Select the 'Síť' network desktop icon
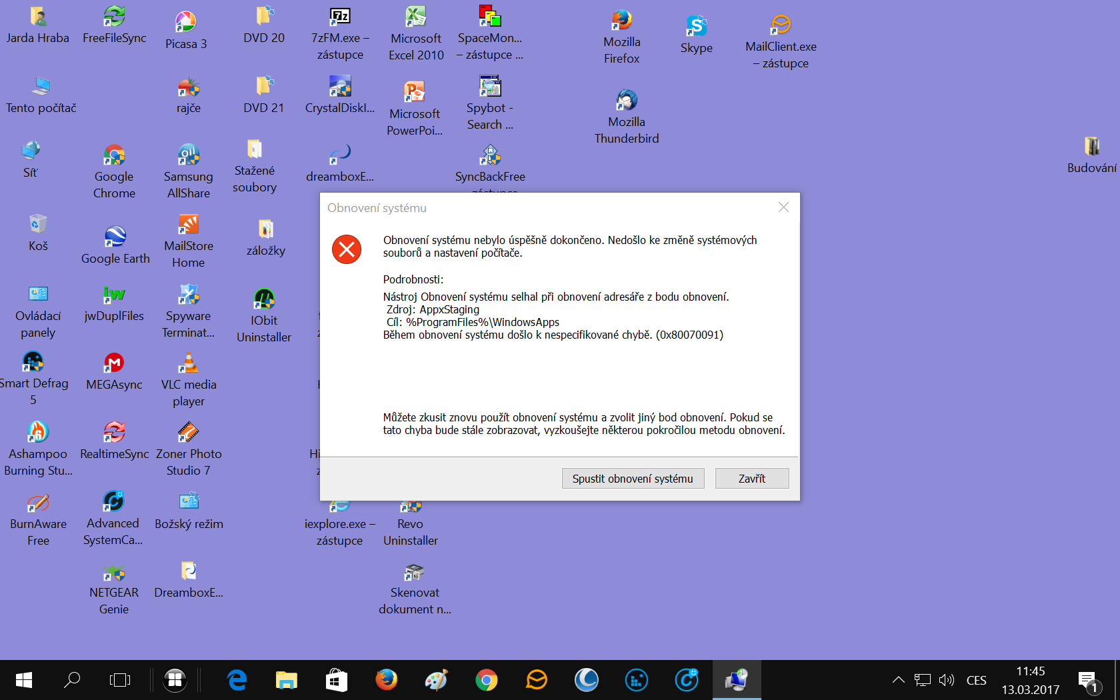This screenshot has width=1120, height=700. pyautogui.click(x=31, y=159)
